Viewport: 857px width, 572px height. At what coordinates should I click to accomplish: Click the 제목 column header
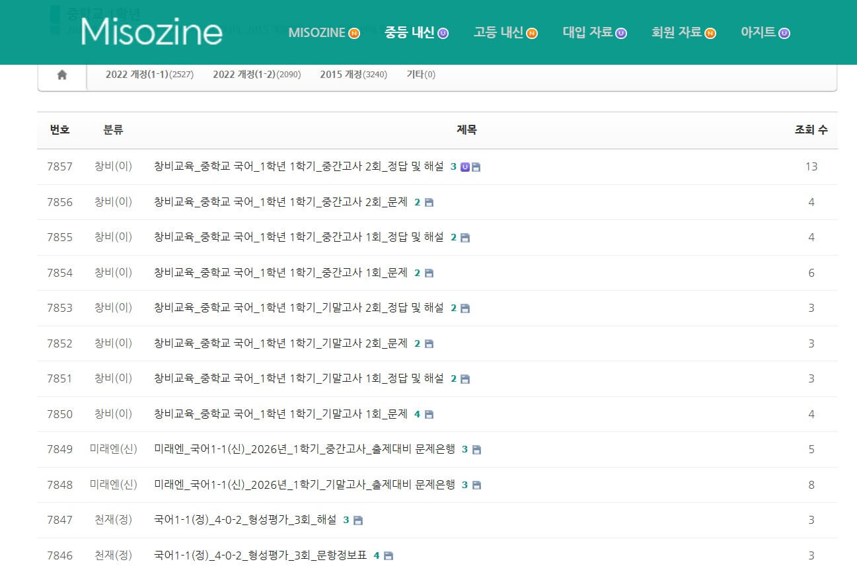[466, 130]
